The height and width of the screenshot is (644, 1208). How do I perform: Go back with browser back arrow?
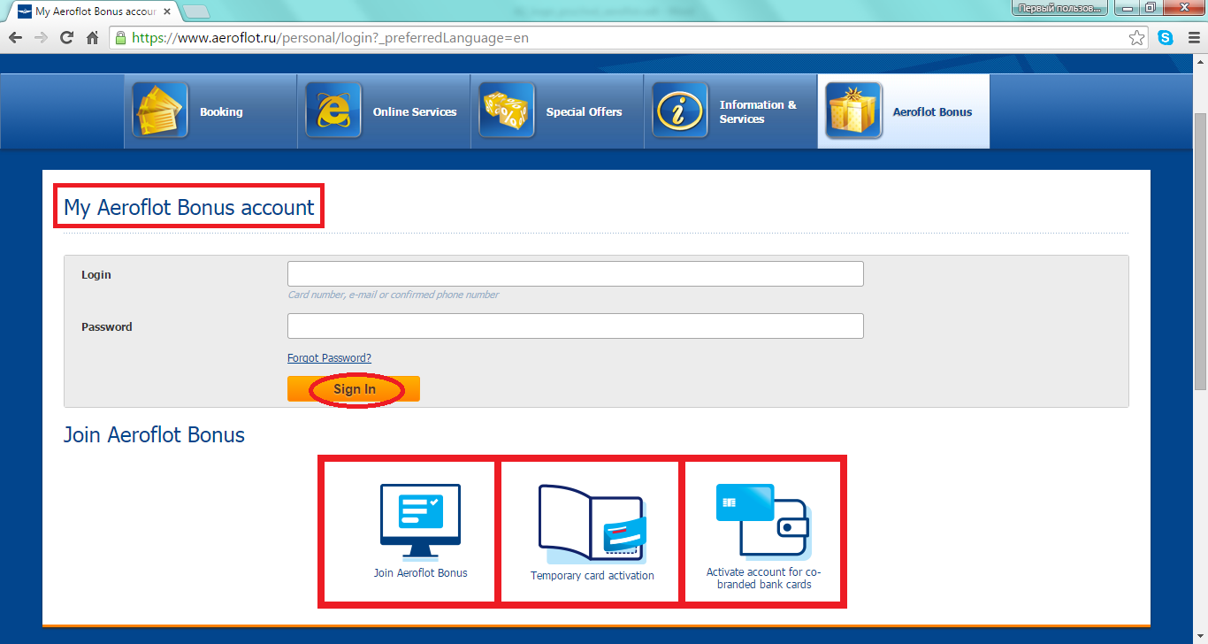[15, 38]
